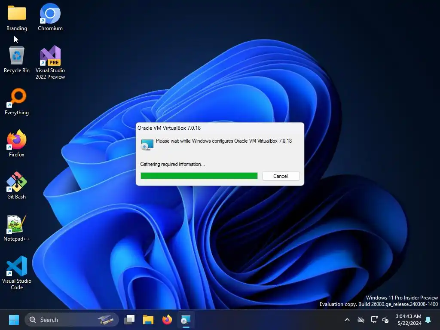Click the VirtualBox installer progress bar
Screen dimensions: 440x330
click(x=199, y=176)
